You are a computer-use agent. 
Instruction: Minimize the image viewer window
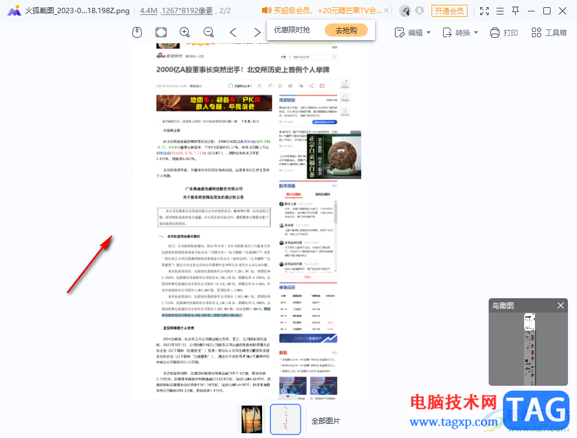(531, 11)
